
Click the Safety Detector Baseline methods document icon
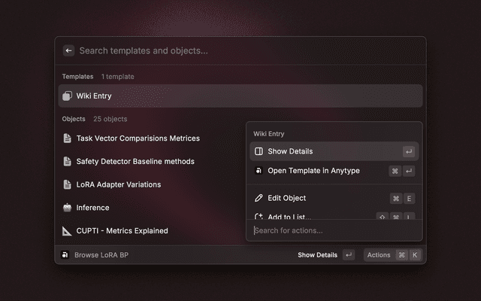[x=67, y=161]
